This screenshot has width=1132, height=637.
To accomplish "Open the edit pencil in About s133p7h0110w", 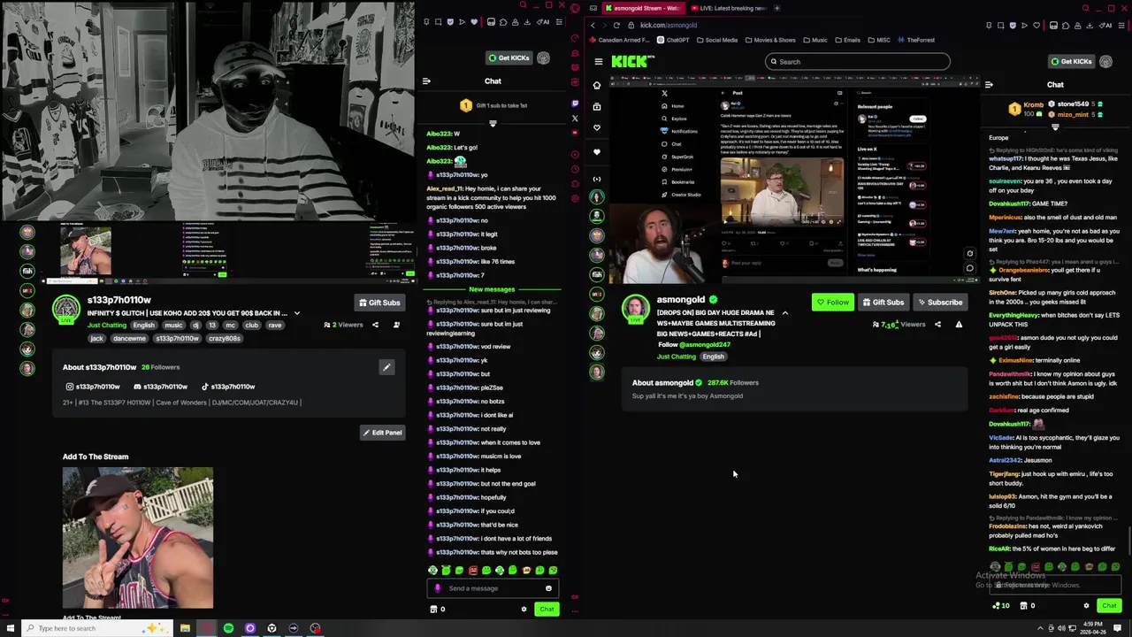I will click(x=386, y=367).
